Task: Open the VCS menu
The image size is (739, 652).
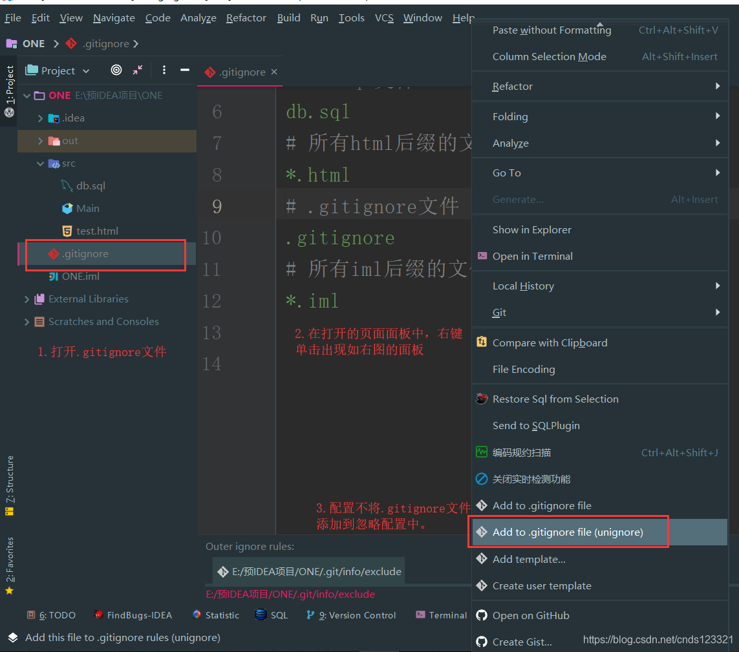Action: tap(384, 17)
